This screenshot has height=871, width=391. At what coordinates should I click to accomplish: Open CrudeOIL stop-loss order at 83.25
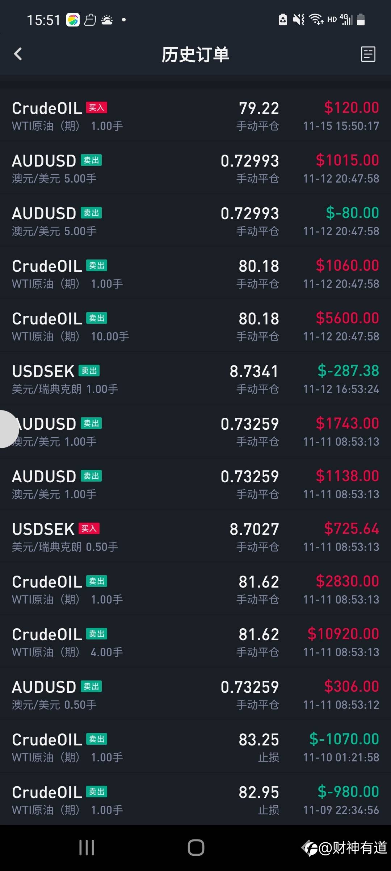(195, 747)
